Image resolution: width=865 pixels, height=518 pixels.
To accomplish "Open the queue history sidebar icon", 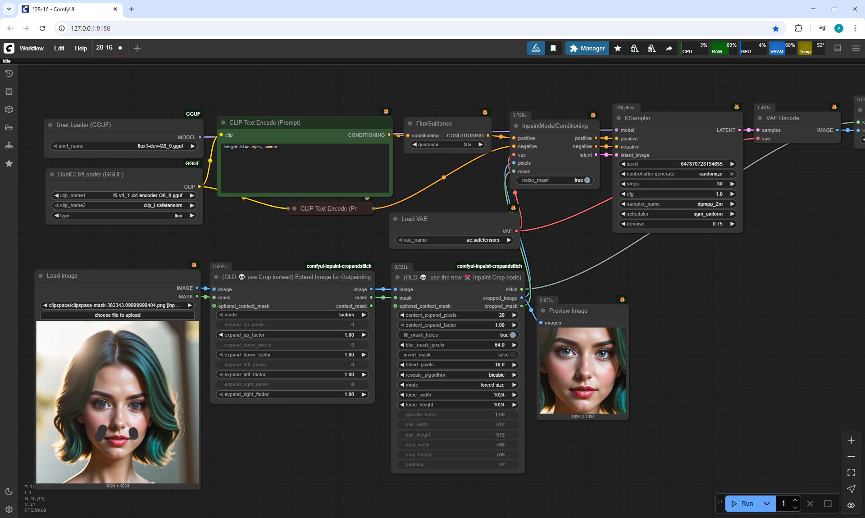I will [9, 73].
